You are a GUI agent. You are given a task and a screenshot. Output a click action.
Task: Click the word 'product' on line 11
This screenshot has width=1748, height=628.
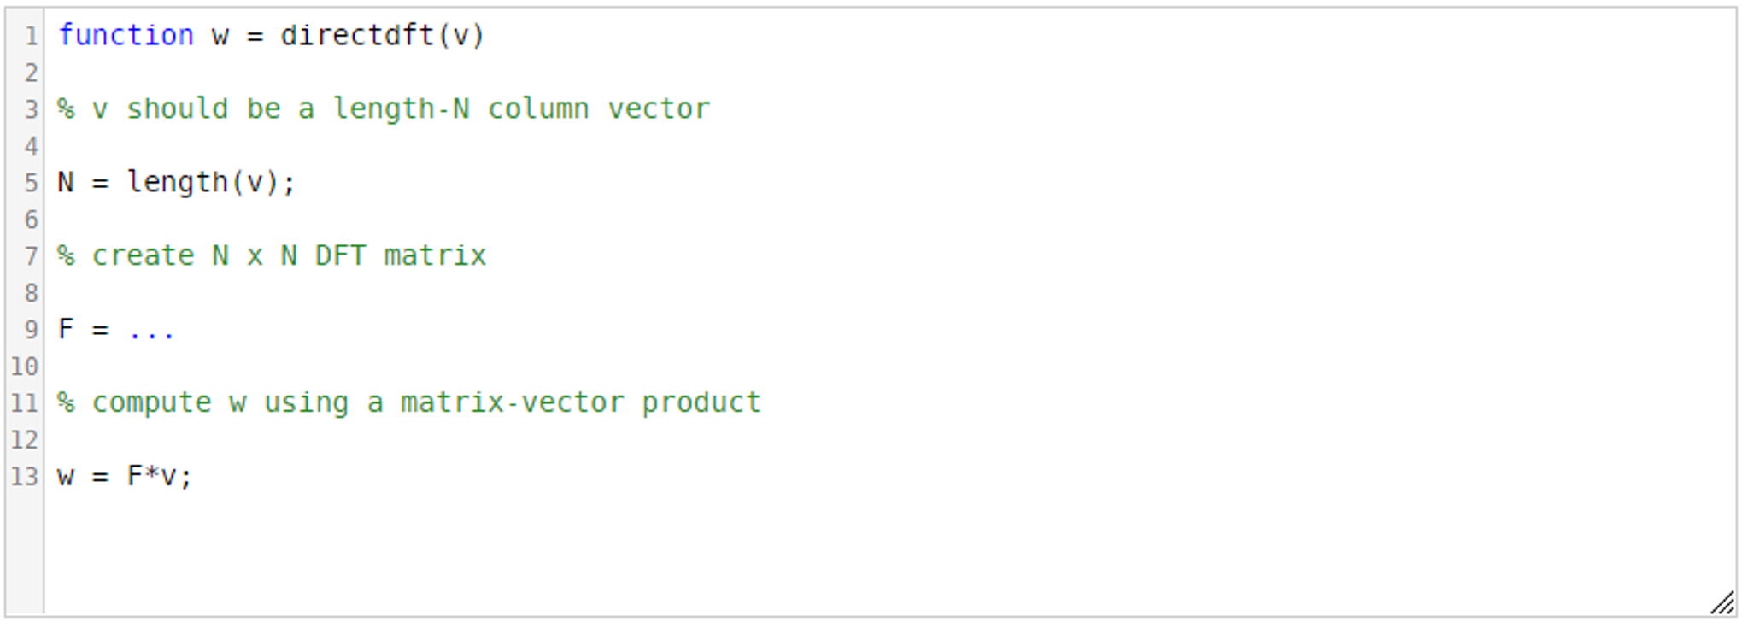[x=701, y=403]
